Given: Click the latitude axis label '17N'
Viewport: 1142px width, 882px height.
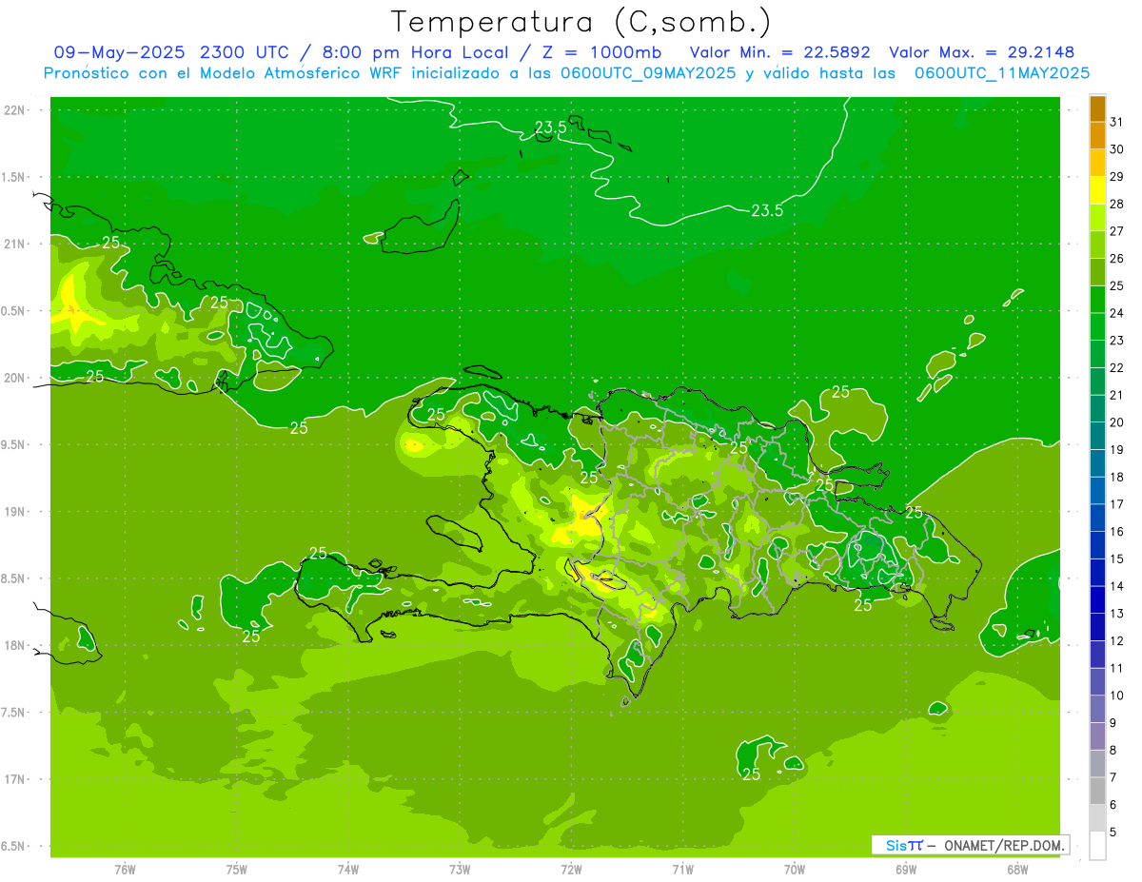Looking at the screenshot, I should pyautogui.click(x=14, y=780).
